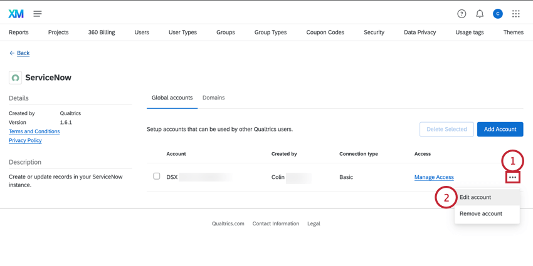Open the notifications bell
Screen dimensions: 533x266
click(x=480, y=14)
